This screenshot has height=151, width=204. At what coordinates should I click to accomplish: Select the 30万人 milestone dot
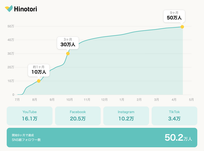(68, 53)
